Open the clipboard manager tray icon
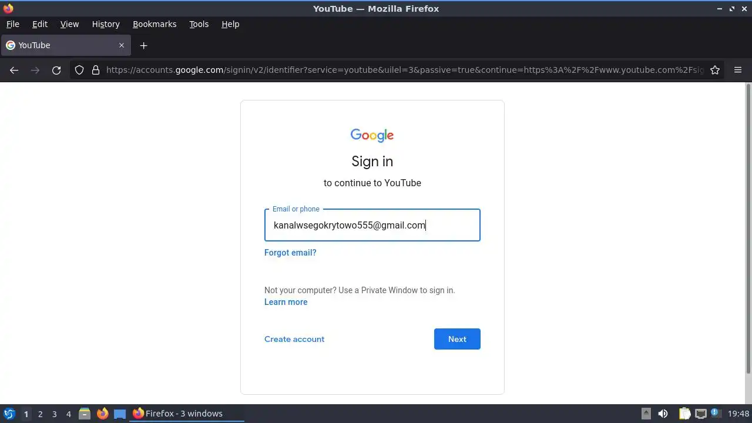Image resolution: width=752 pixels, height=423 pixels. (684, 414)
